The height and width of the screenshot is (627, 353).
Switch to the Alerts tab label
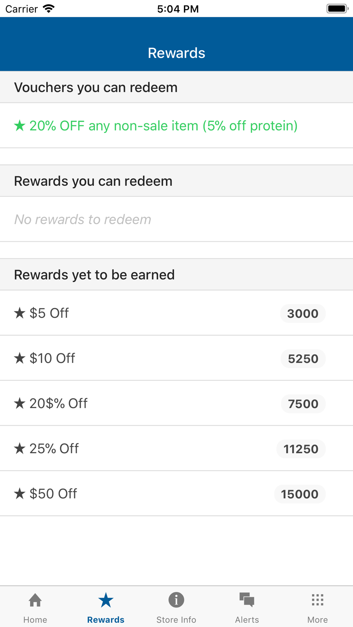247,620
